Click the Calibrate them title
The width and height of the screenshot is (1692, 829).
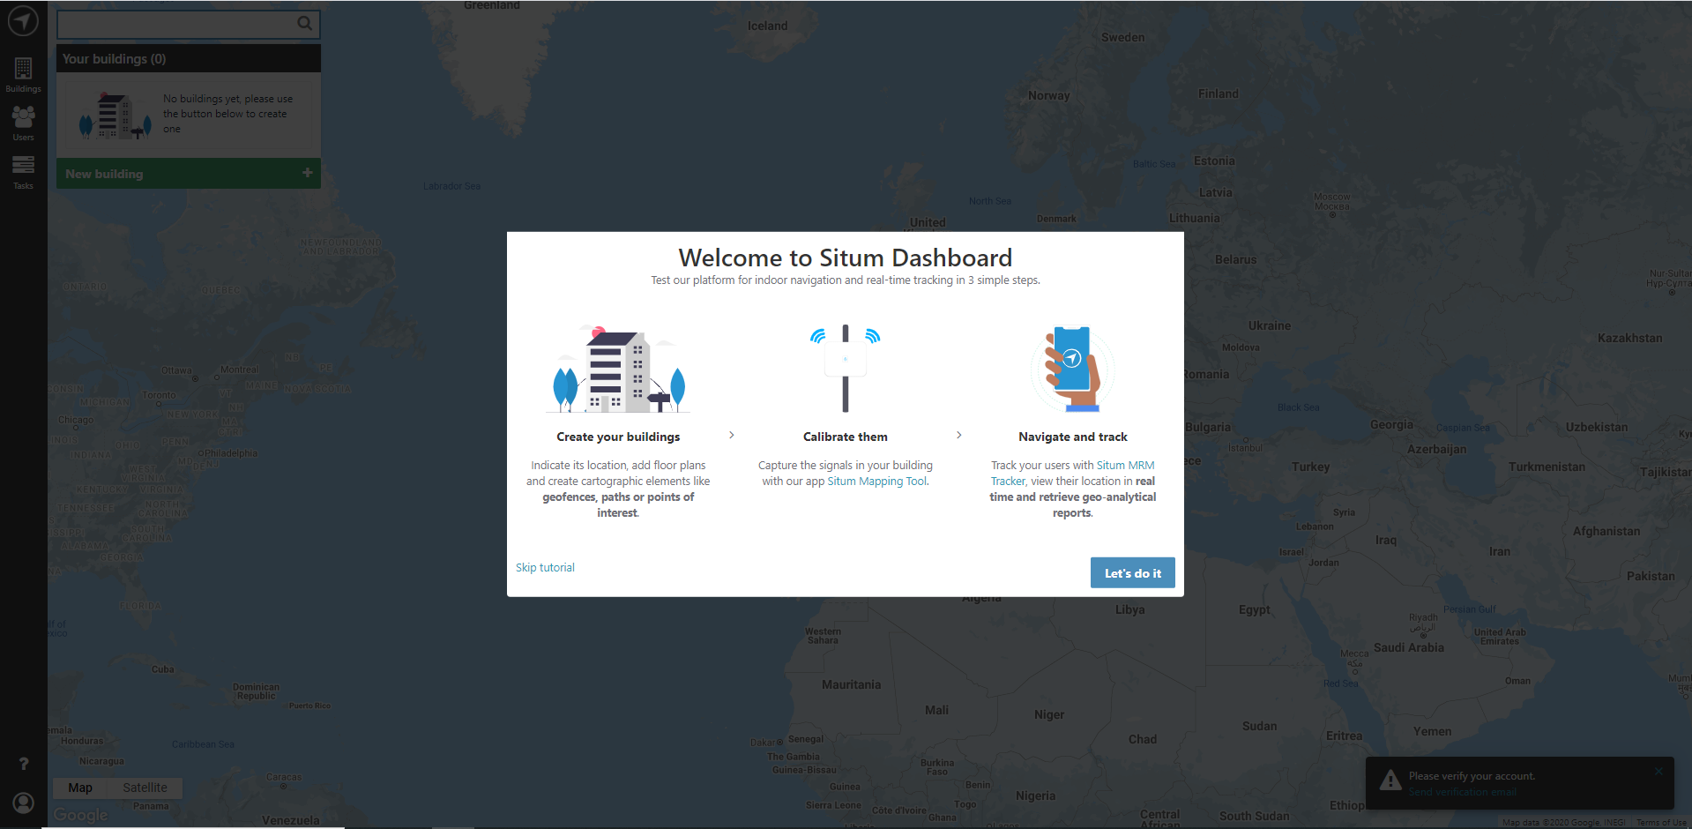click(x=845, y=437)
